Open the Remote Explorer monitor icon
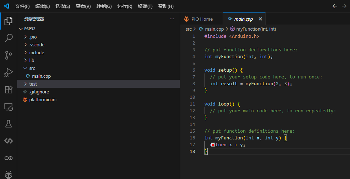The width and height of the screenshot is (350, 179). pos(9,107)
